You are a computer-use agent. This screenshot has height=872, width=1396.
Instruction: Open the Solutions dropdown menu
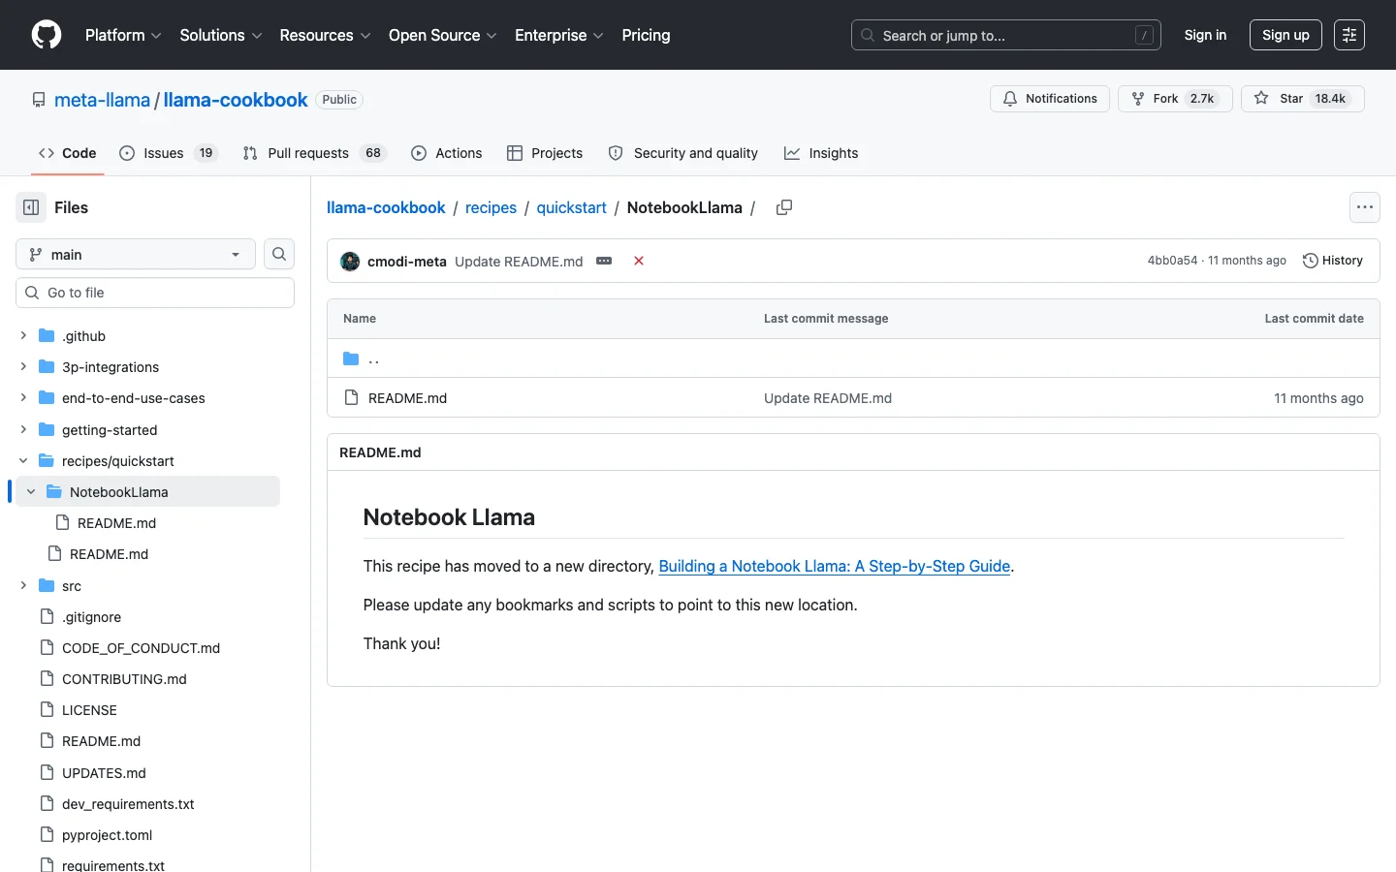point(221,35)
